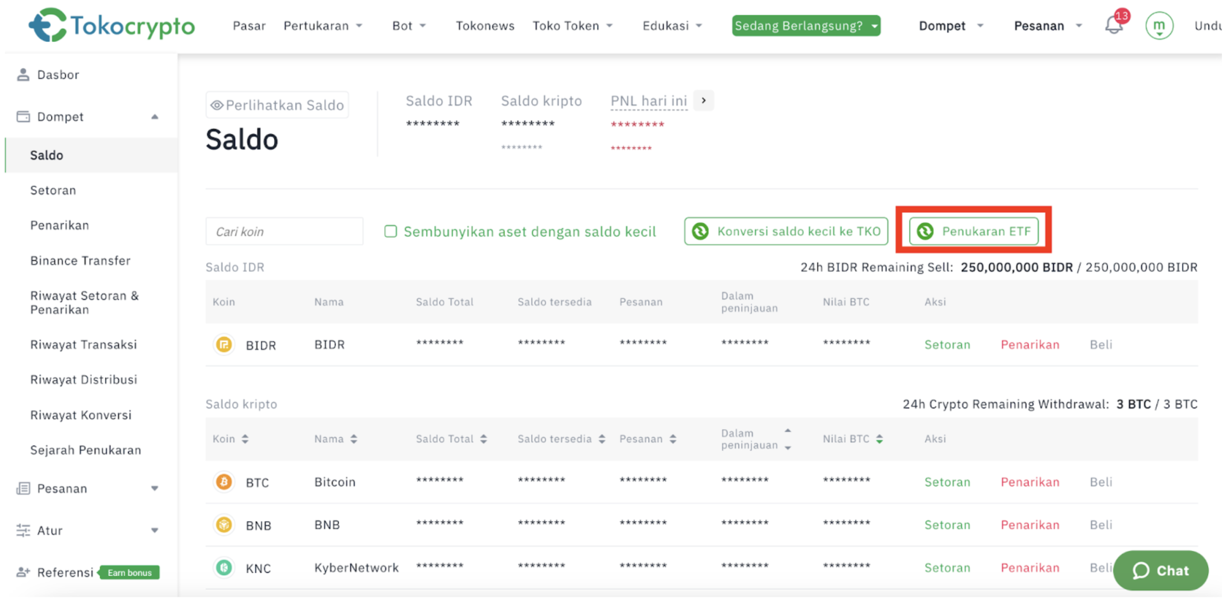The height and width of the screenshot is (603, 1227).
Task: Open Riwayat Transaksi in sidebar
Action: click(x=84, y=345)
